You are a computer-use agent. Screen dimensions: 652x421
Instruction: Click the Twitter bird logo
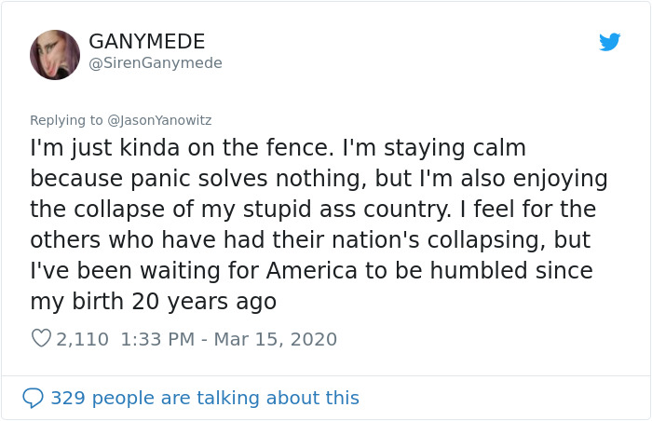tap(609, 42)
